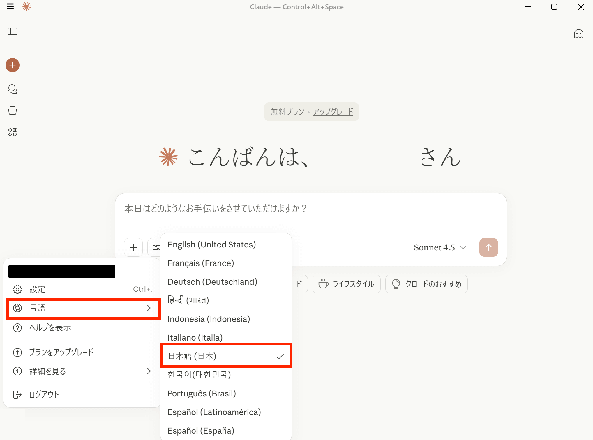593x440 pixels.
Task: Choose ログアウト in the menu
Action: click(44, 394)
